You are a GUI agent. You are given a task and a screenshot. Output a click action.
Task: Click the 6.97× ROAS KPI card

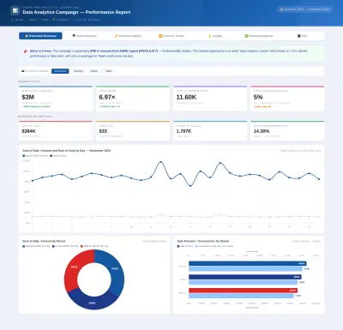(x=133, y=99)
